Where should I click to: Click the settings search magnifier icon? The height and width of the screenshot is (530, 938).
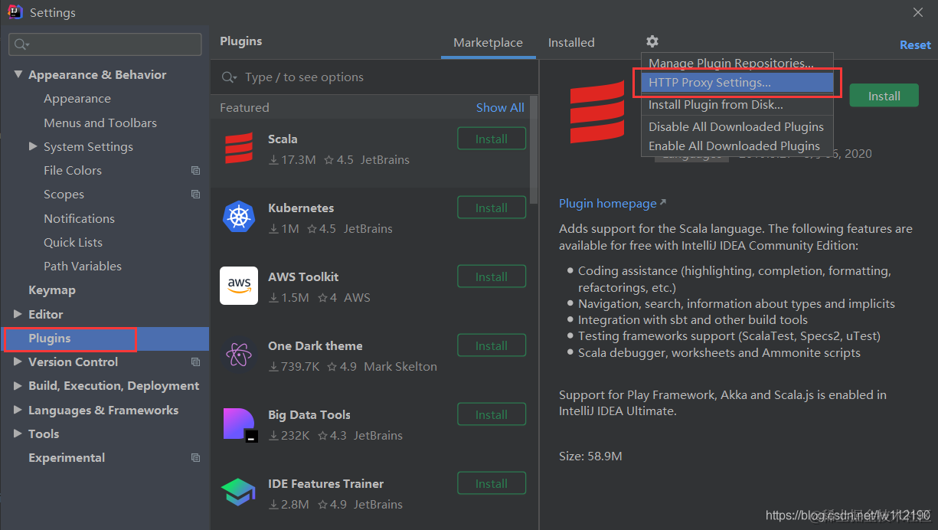(x=21, y=44)
